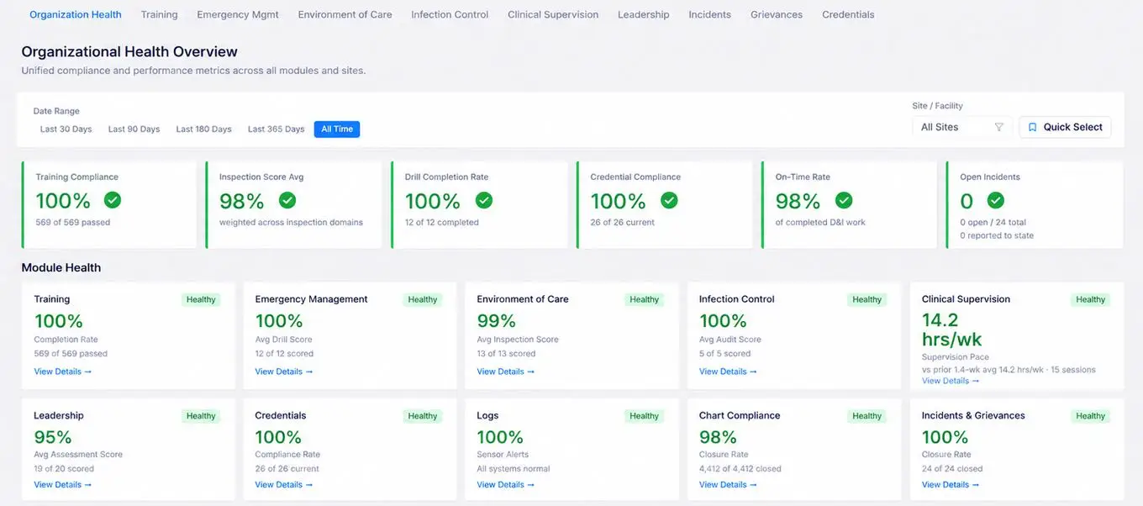Open View Details for Environment of Care

click(x=506, y=372)
